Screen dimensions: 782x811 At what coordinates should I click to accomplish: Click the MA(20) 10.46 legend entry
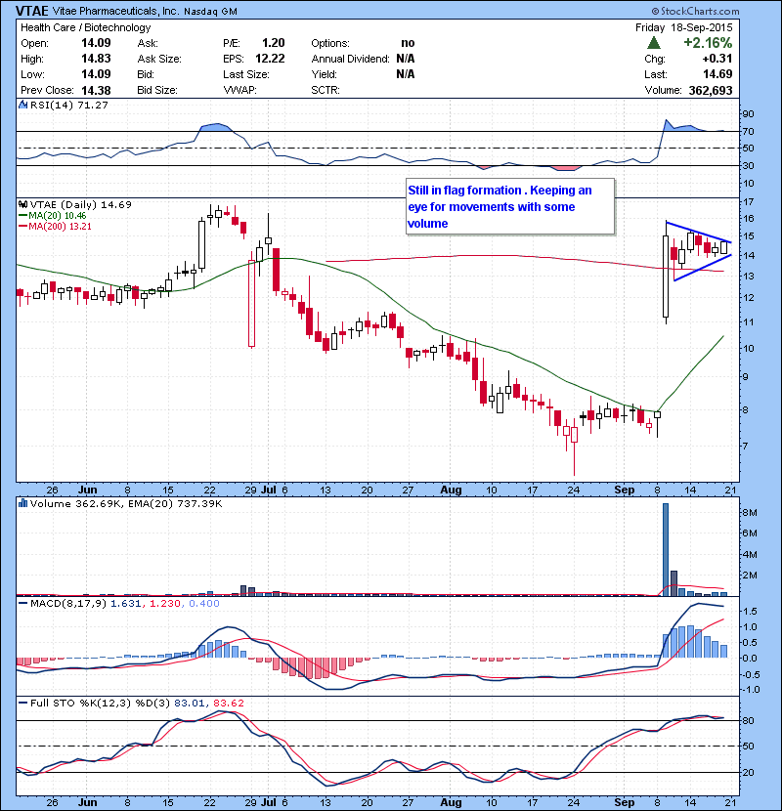52,216
